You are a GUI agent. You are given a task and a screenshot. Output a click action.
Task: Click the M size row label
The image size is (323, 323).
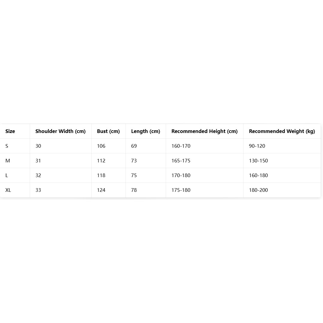coord(8,161)
